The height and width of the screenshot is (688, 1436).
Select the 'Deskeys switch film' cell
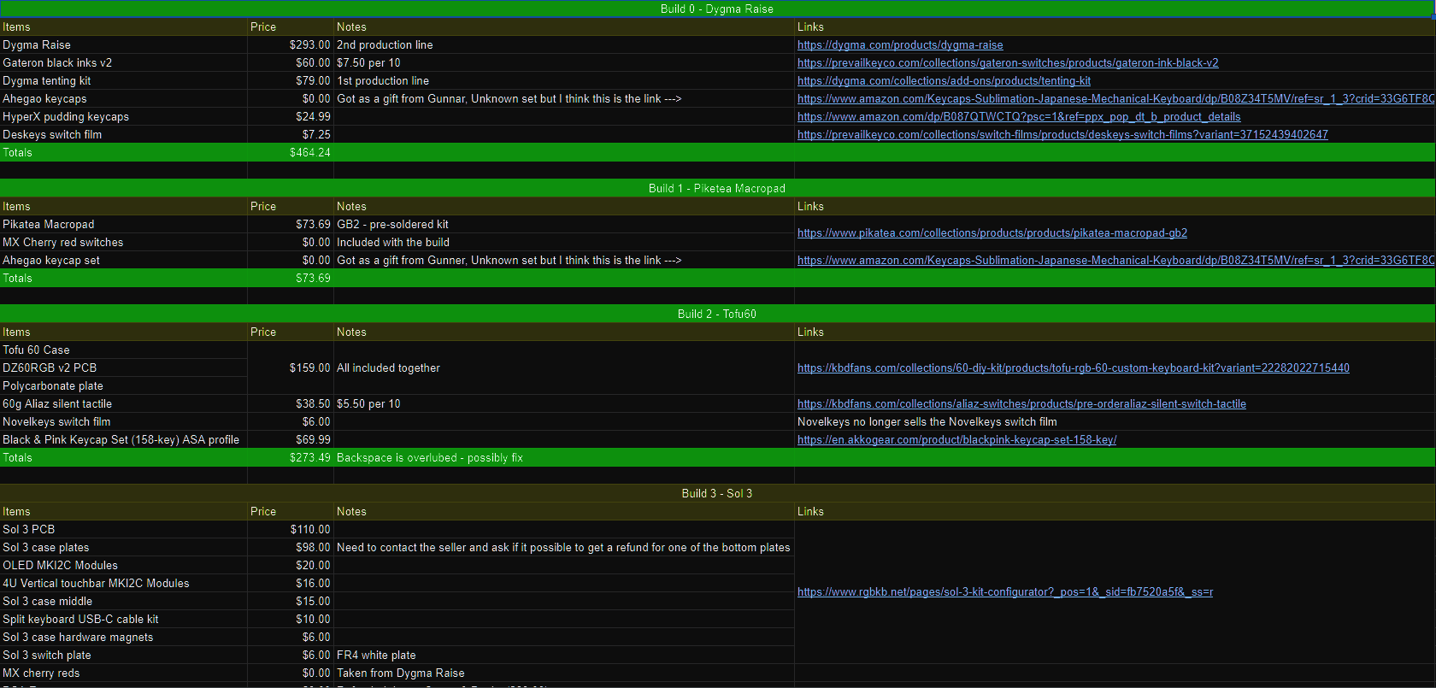124,135
